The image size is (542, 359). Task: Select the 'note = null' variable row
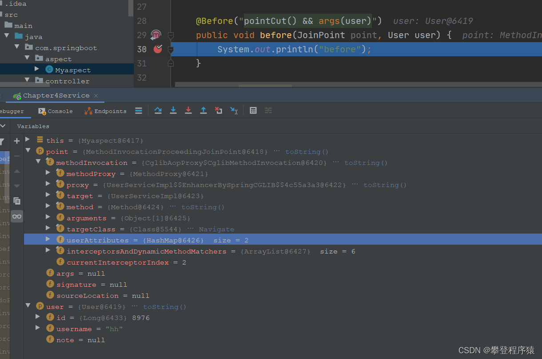pos(283,340)
